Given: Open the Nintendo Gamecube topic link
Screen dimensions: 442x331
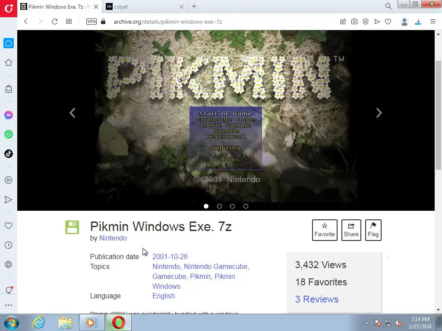Looking at the screenshot, I should coord(216,266).
